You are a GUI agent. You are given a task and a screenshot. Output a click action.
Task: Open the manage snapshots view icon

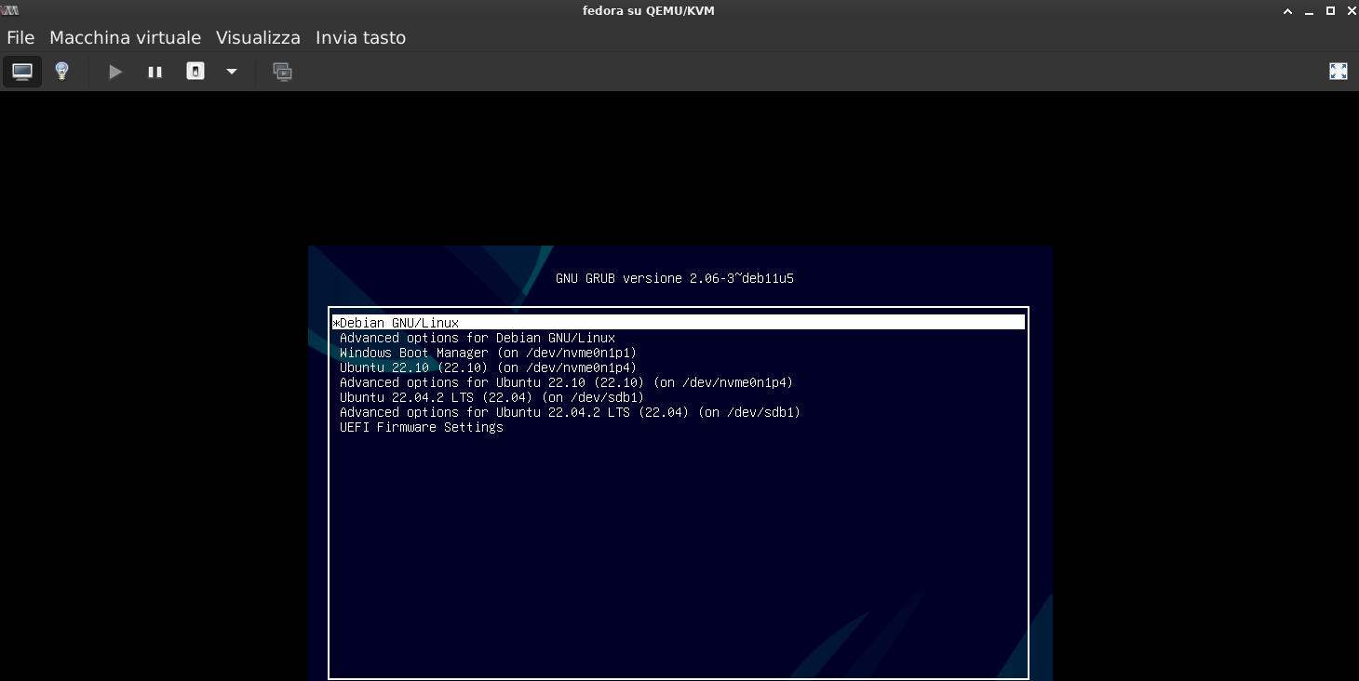pyautogui.click(x=283, y=72)
